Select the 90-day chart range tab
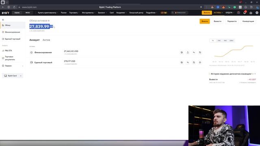Screen dimensions: 260x146 [x=225, y=41]
